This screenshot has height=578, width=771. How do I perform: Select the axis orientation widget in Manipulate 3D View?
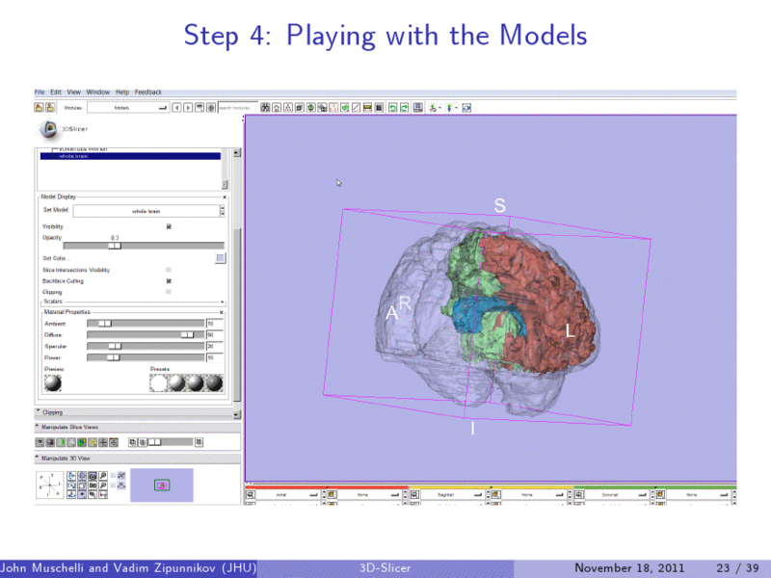[x=49, y=484]
